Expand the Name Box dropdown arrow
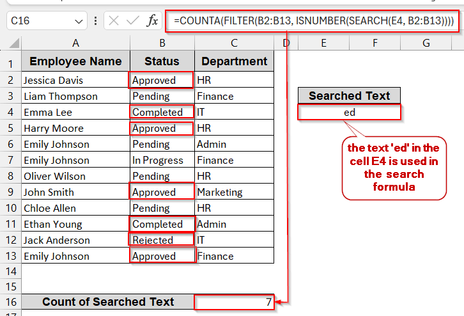The height and width of the screenshot is (316, 464). click(79, 21)
